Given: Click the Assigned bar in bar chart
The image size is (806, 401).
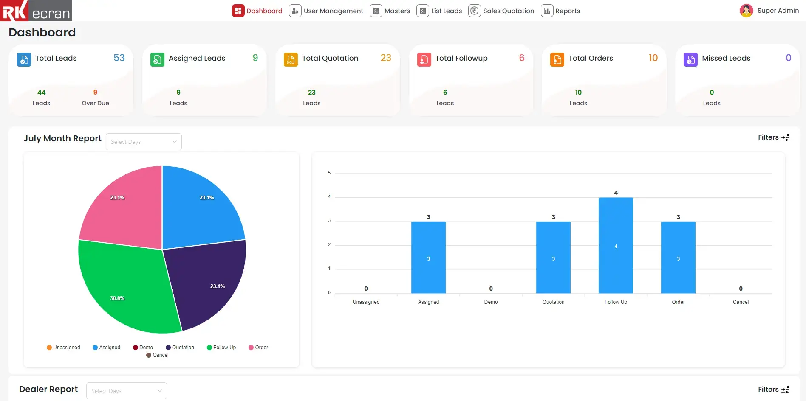Looking at the screenshot, I should [428, 257].
